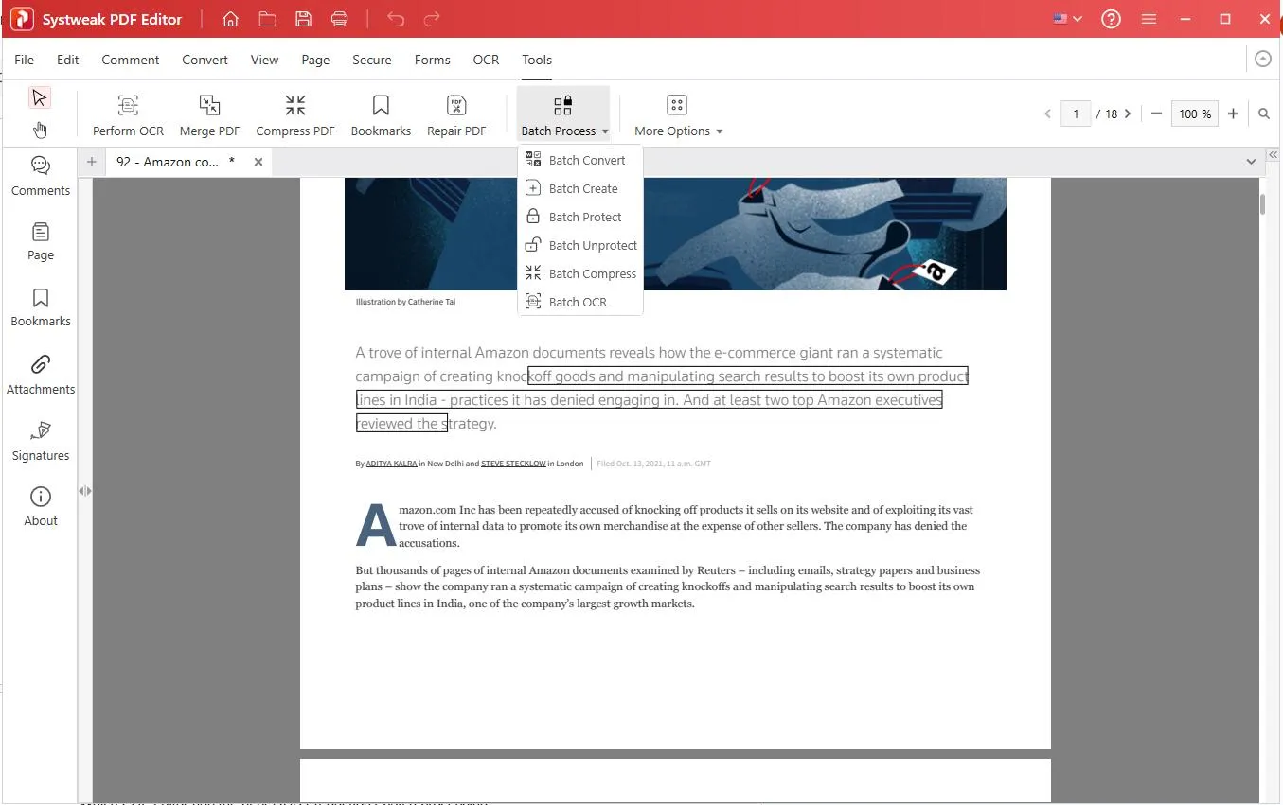Open search with magnifier icon

(x=1264, y=114)
